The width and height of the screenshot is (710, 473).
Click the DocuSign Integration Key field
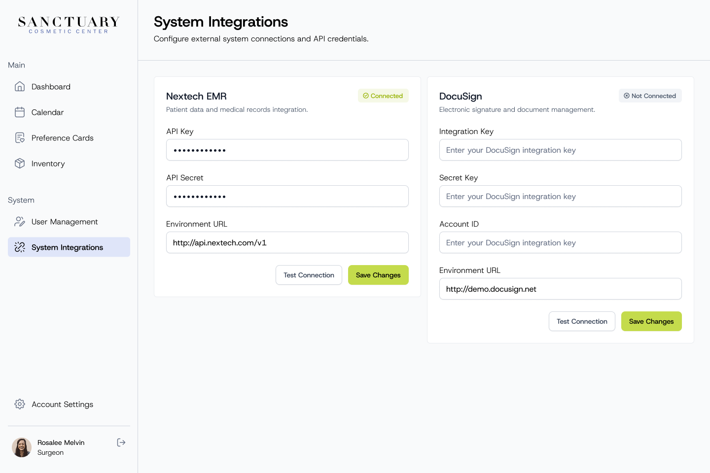(x=561, y=150)
